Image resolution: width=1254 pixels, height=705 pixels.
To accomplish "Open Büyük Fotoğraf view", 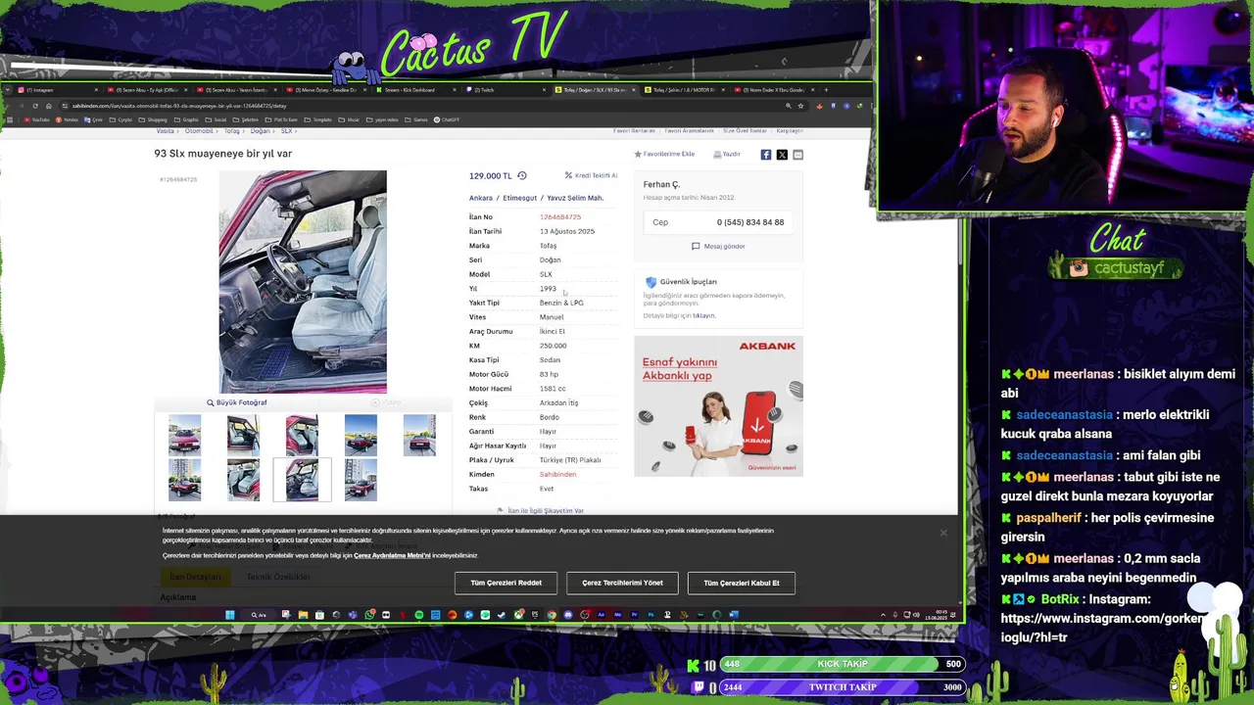I will 236,402.
